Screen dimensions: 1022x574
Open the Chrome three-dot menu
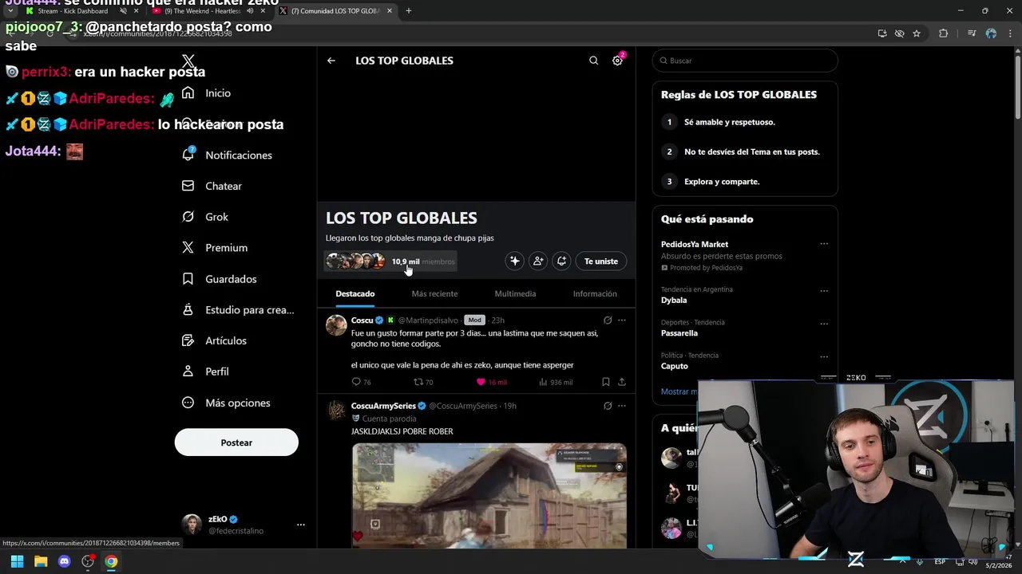point(1010,33)
